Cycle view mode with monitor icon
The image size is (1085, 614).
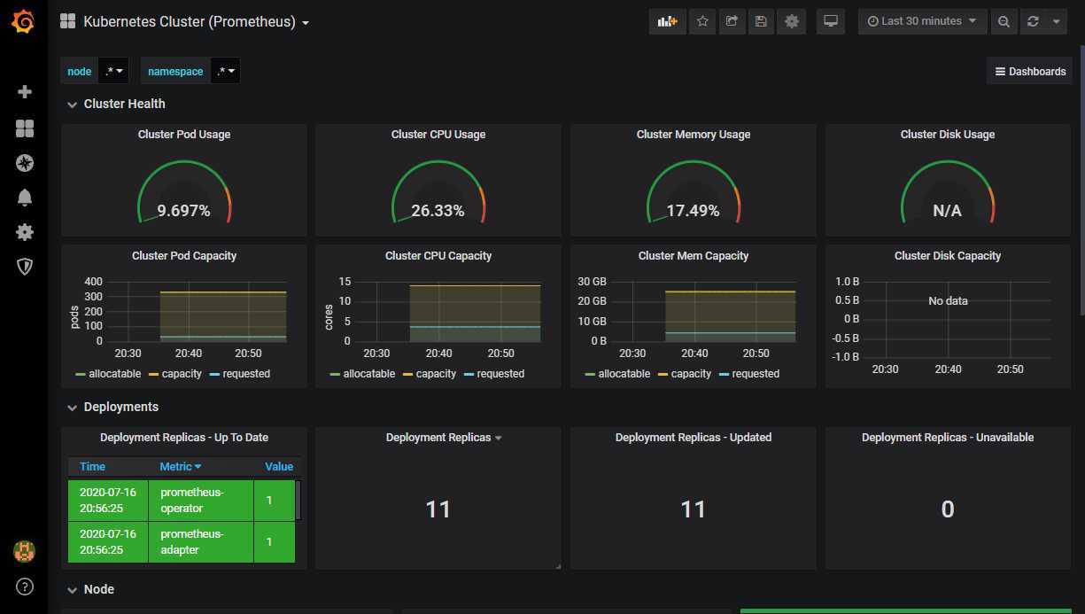point(831,21)
